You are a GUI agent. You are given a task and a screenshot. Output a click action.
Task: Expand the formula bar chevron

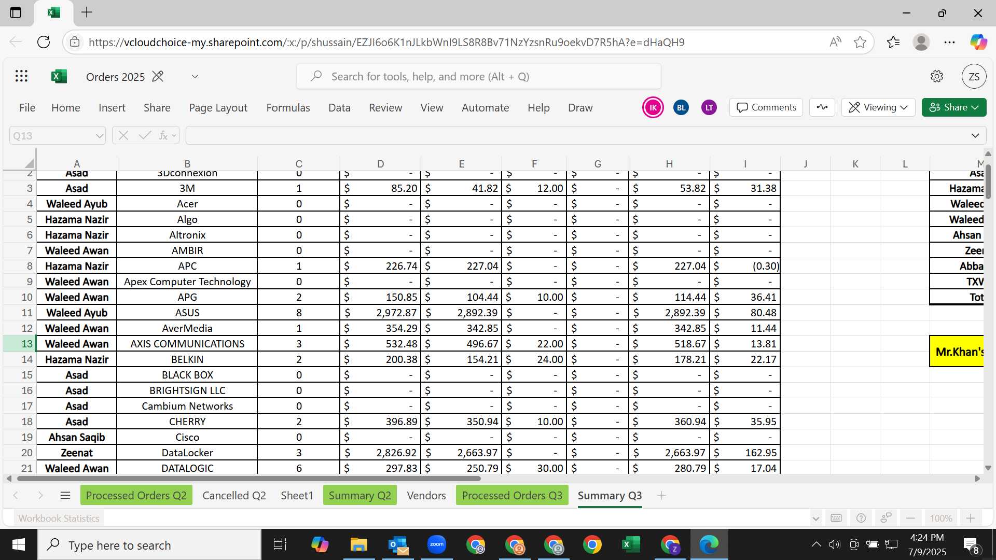click(x=975, y=136)
